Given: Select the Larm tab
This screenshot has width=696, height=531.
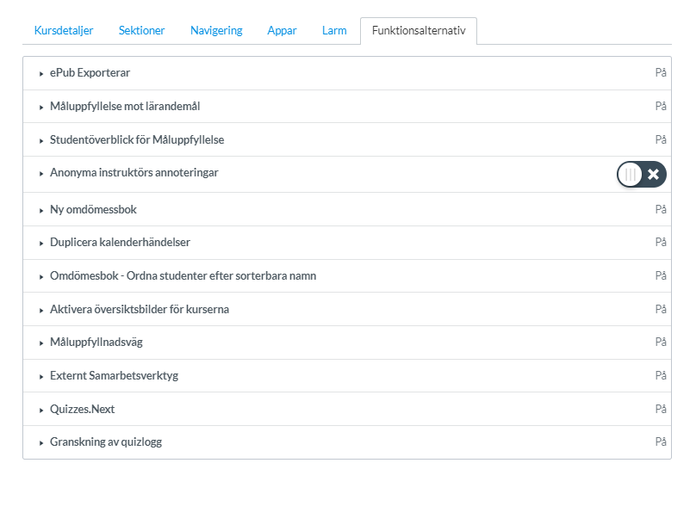Looking at the screenshot, I should pyautogui.click(x=334, y=30).
